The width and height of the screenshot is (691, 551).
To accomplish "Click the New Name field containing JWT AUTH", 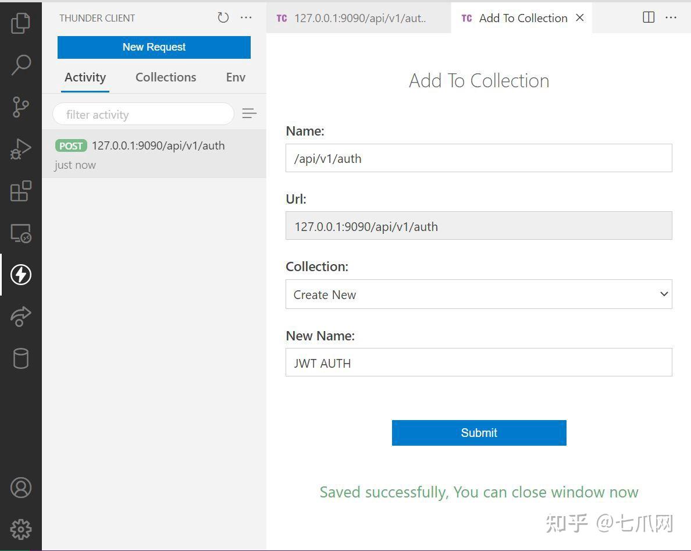I will pyautogui.click(x=479, y=363).
